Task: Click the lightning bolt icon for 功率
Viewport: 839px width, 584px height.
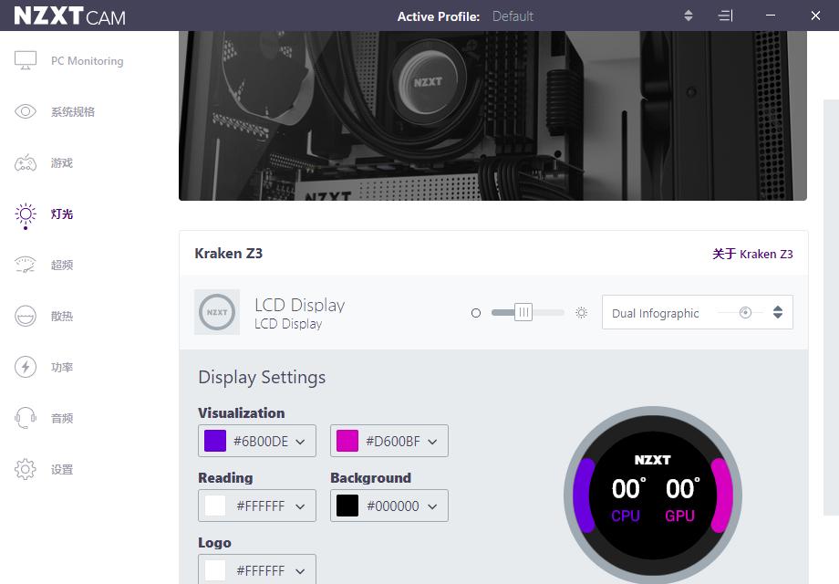Action: [26, 367]
